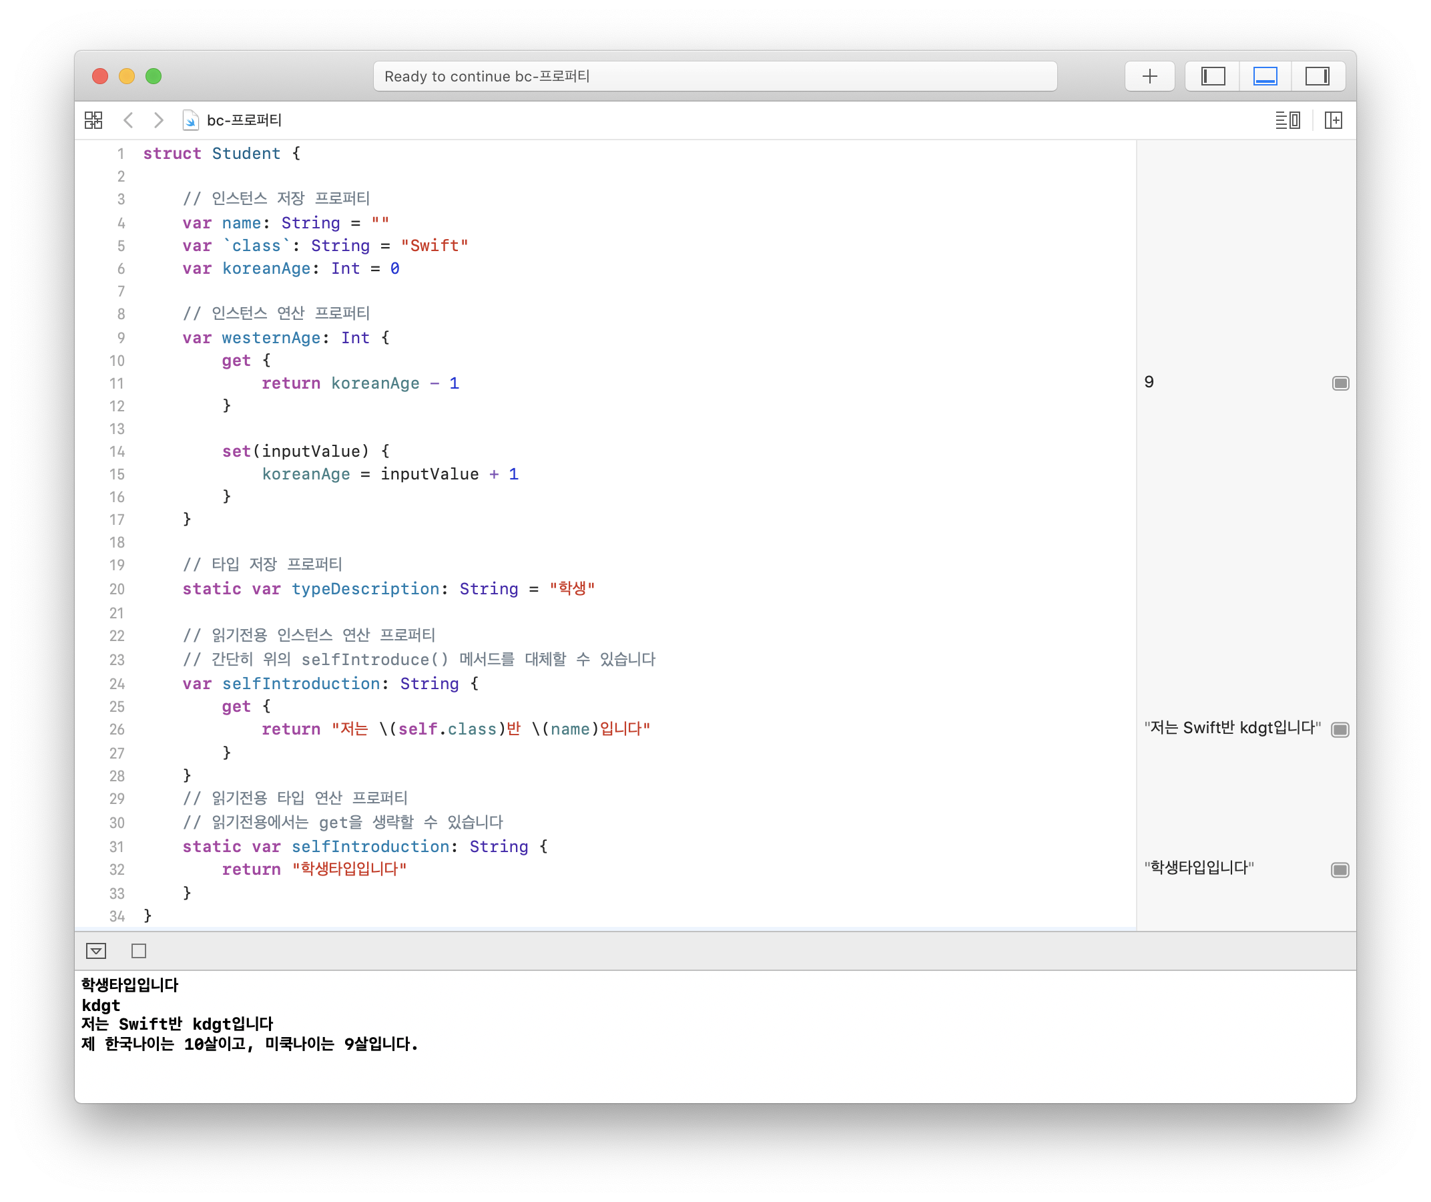Click the activity status field
1431x1202 pixels.
(x=714, y=76)
